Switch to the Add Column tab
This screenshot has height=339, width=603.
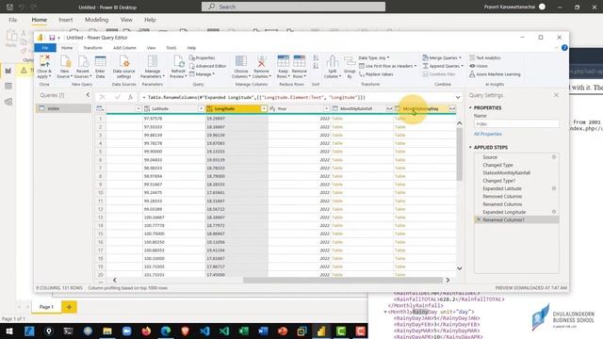tap(124, 48)
